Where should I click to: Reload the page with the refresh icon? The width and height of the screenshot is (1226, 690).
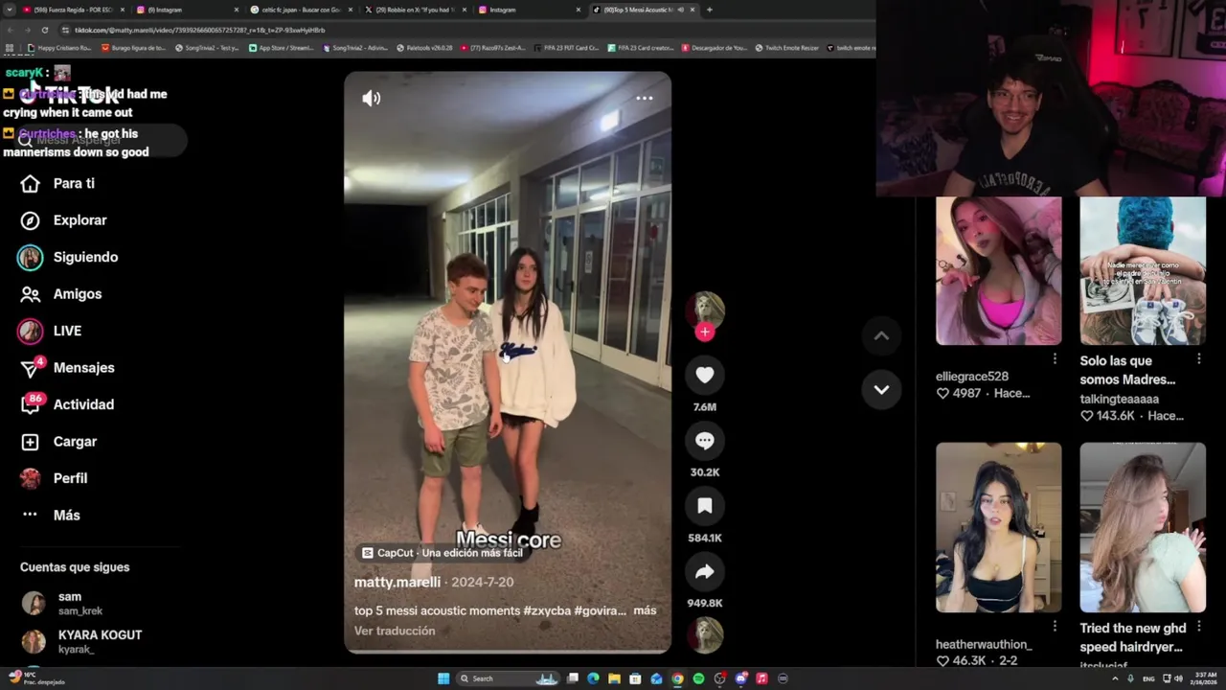tap(45, 30)
